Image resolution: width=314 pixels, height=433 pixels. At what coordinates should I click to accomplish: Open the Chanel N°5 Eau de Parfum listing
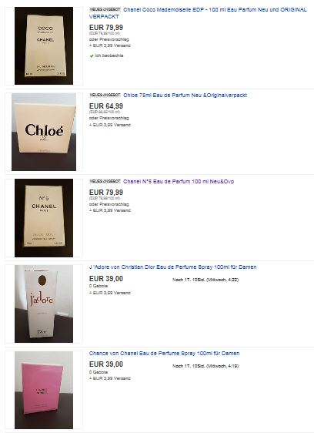[179, 181]
